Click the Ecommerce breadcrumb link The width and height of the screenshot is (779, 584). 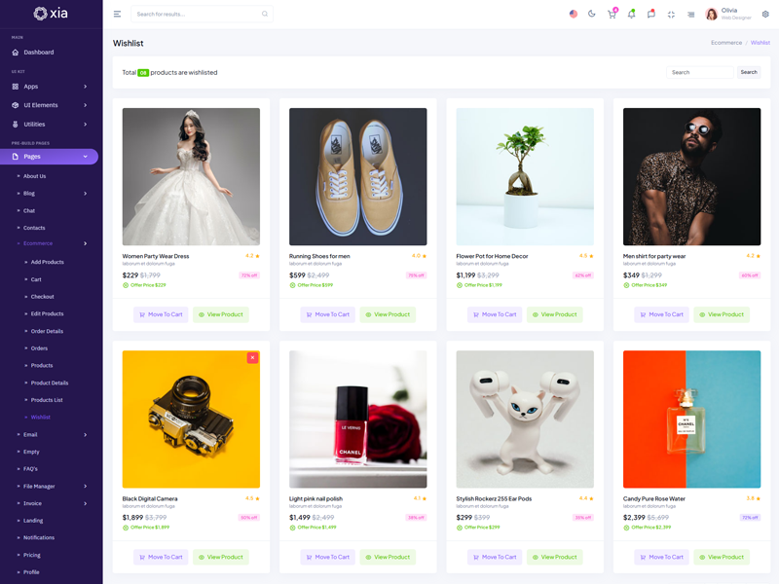coord(726,43)
